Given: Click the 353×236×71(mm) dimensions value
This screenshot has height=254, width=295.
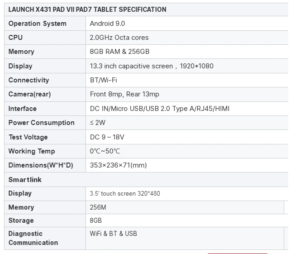Looking at the screenshot, I should tap(118, 165).
